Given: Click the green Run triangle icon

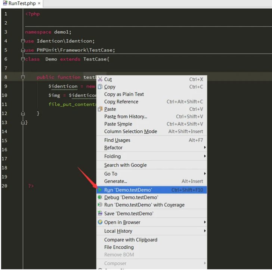Looking at the screenshot, I should pyautogui.click(x=100, y=190).
